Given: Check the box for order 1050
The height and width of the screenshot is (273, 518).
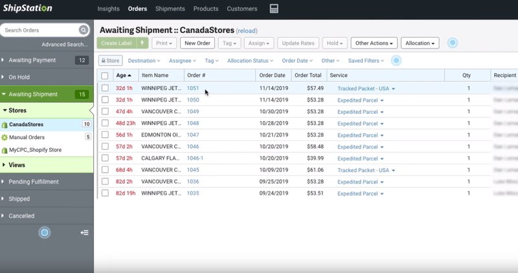Looking at the screenshot, I should point(105,100).
